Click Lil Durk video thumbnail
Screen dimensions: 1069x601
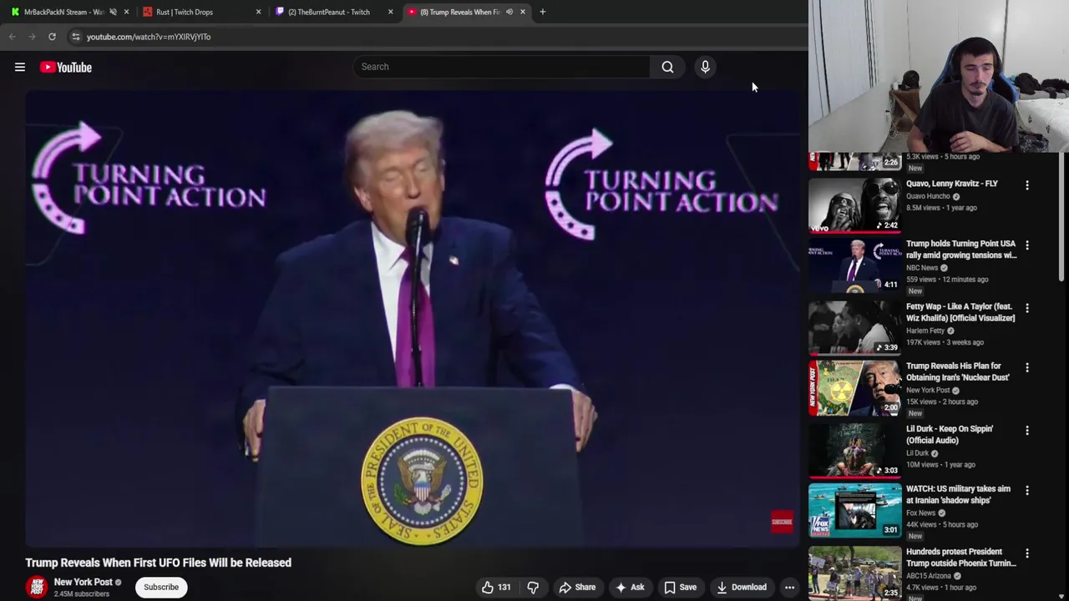[x=854, y=450]
